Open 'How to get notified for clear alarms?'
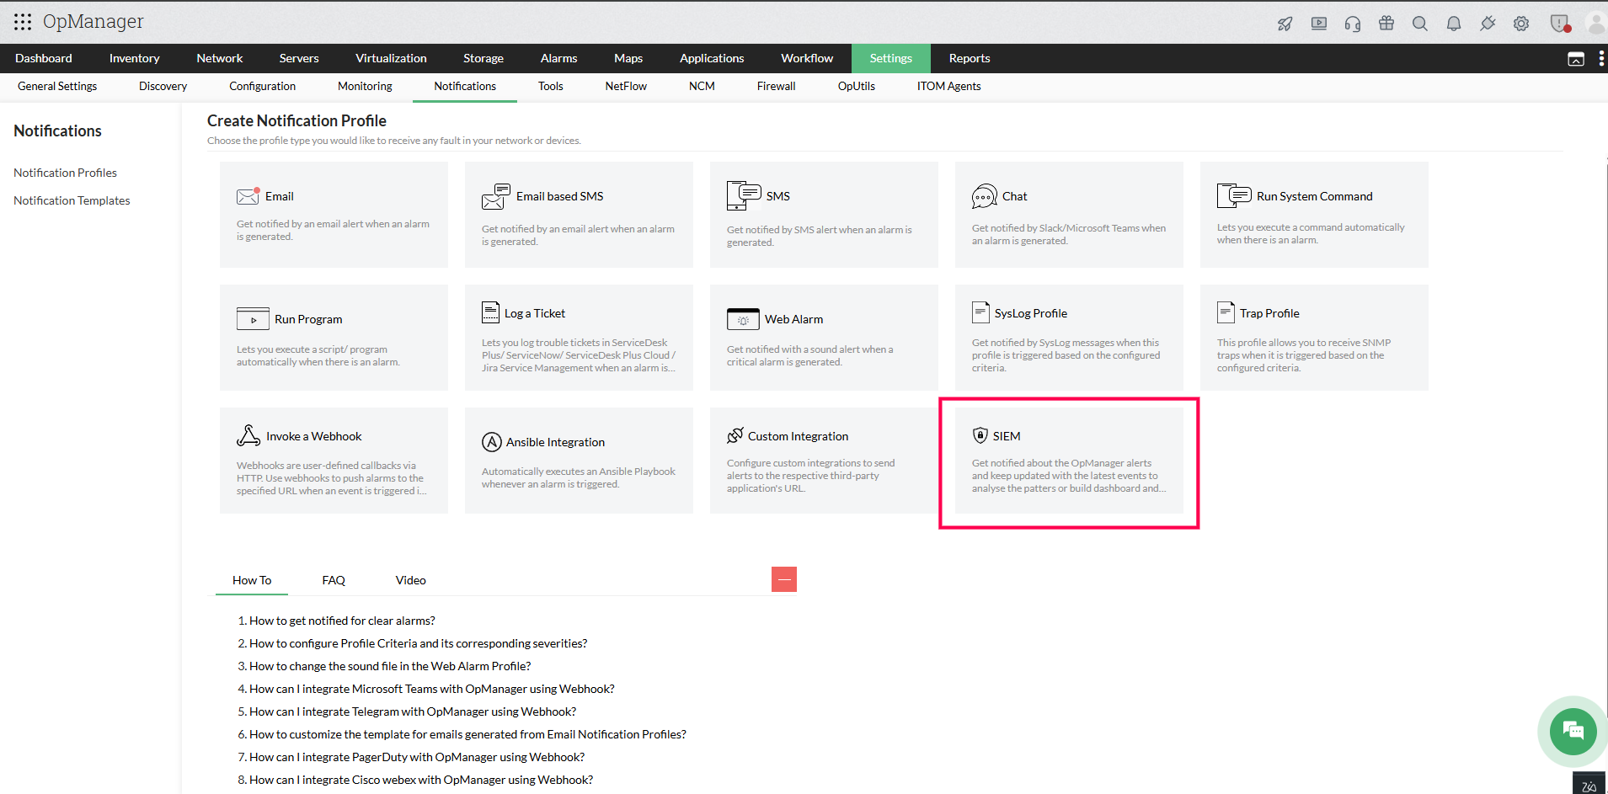 [x=342, y=621]
